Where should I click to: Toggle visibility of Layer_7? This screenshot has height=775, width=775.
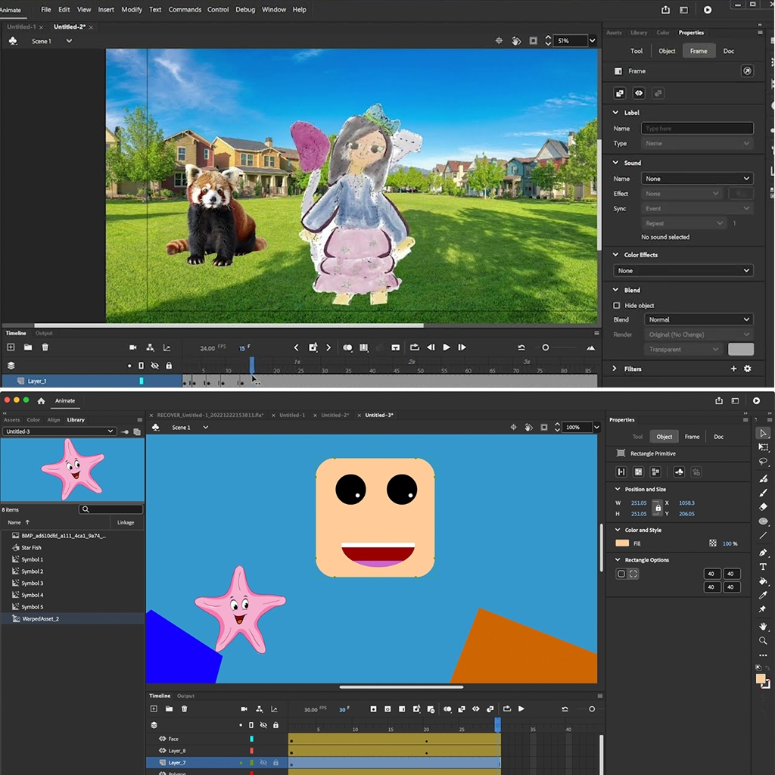(263, 763)
